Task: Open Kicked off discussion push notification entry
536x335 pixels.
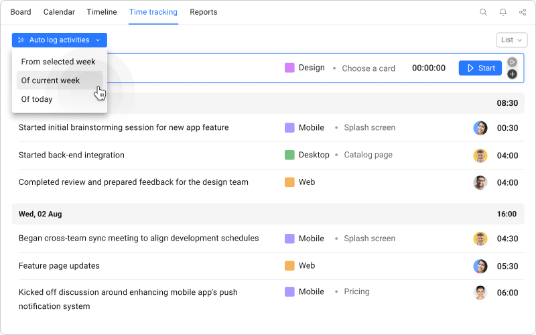Action: (x=128, y=299)
